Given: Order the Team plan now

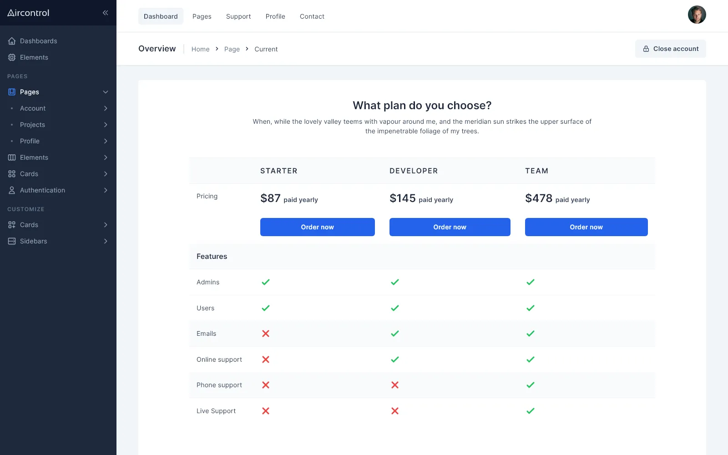Looking at the screenshot, I should [x=586, y=227].
